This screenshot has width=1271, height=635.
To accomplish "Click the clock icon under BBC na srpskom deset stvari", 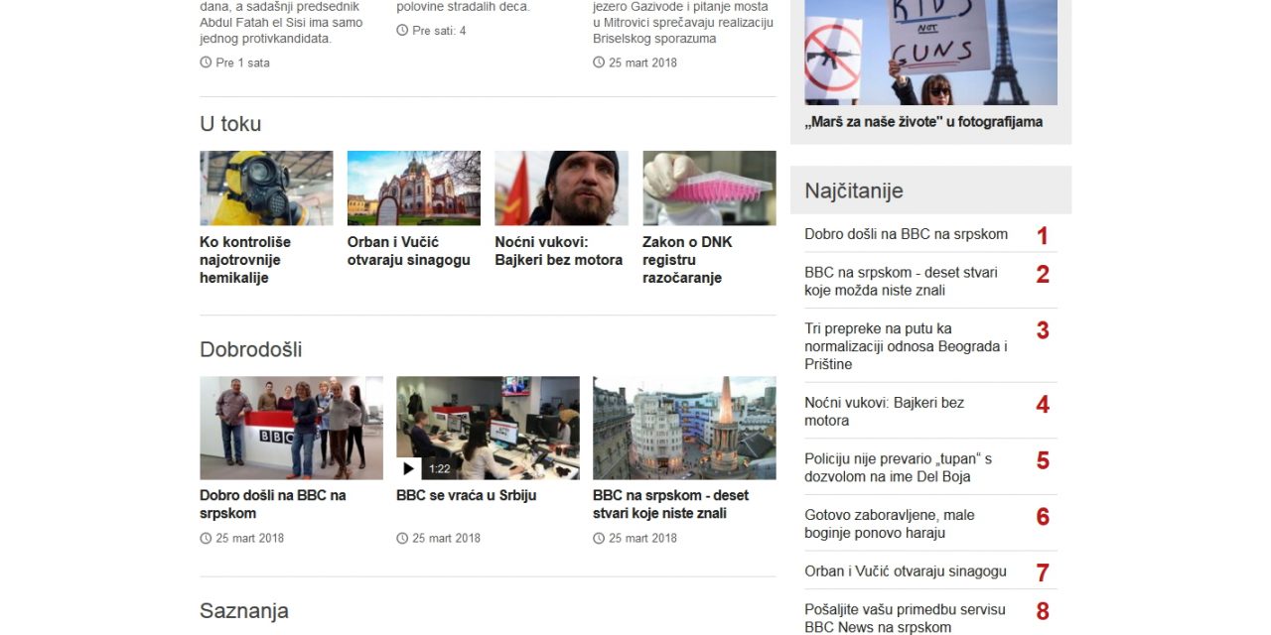I will 597,538.
